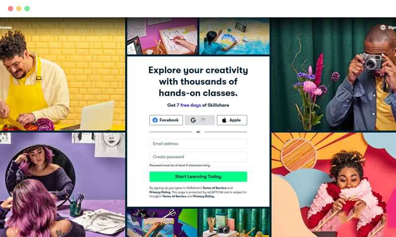
Task: Open the Browse menu
Action: click(x=6, y=28)
